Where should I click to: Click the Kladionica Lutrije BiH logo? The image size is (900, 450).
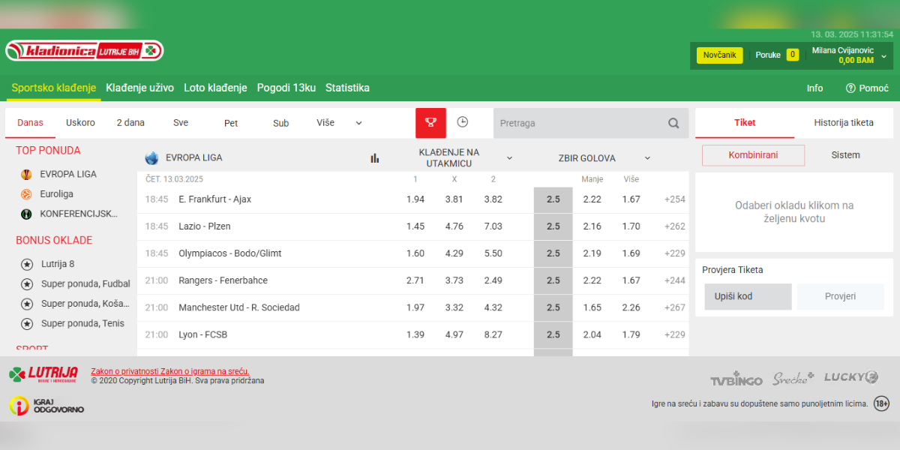[84, 51]
